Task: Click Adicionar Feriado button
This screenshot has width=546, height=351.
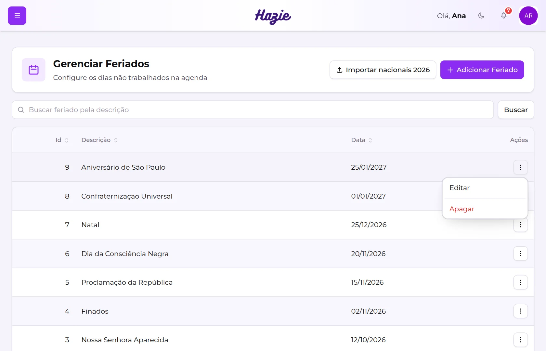Action: (482, 70)
